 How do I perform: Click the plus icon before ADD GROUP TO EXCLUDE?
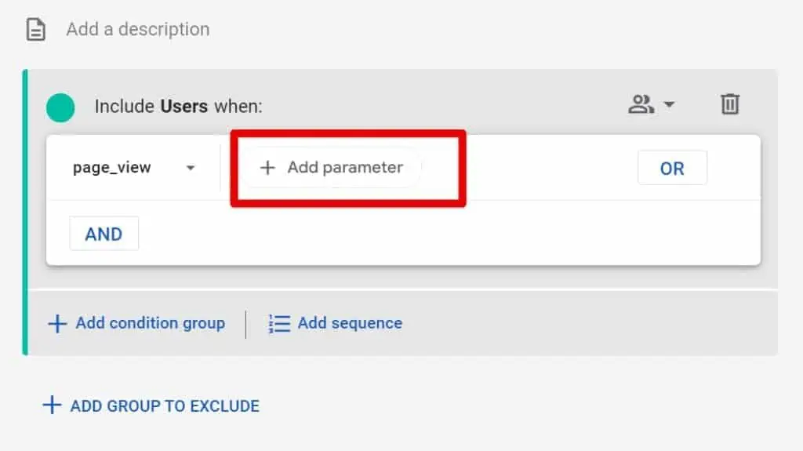tap(52, 405)
